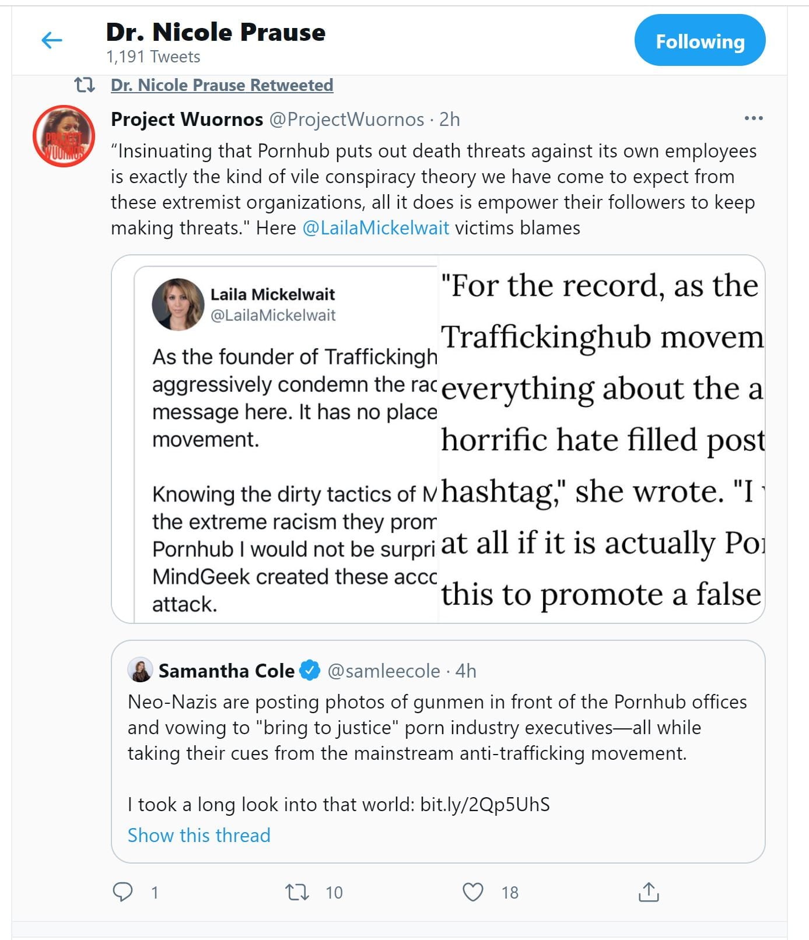Click Show this thread link

click(x=199, y=835)
